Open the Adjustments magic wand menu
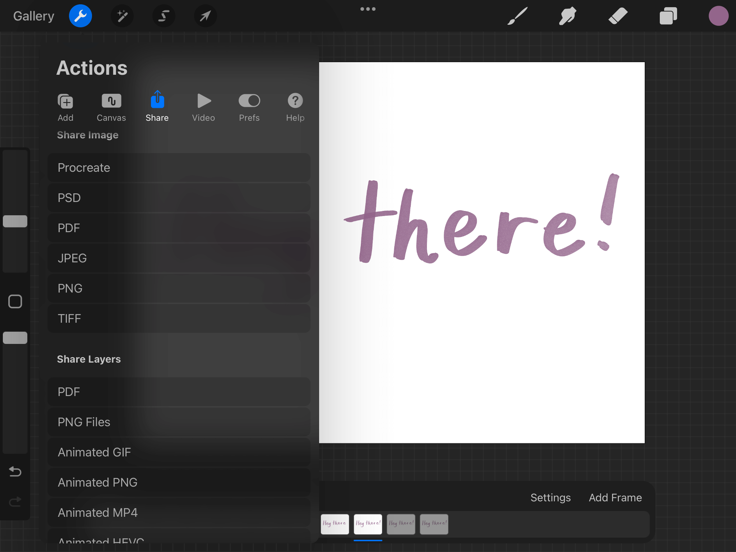 122,16
